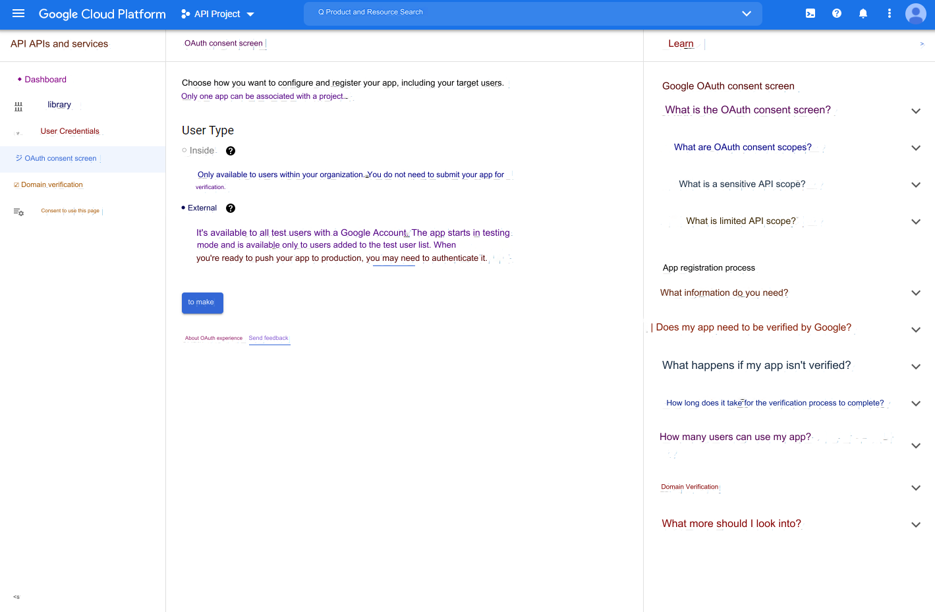Expand 'What more should I look into?'

(x=916, y=524)
